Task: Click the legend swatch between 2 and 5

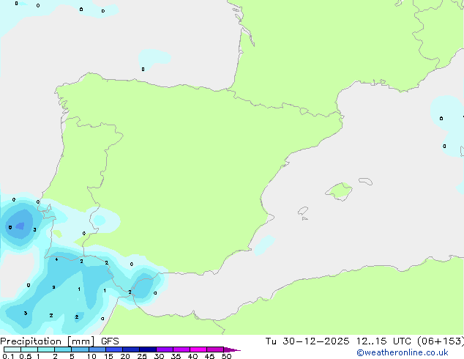Action: 63,349
